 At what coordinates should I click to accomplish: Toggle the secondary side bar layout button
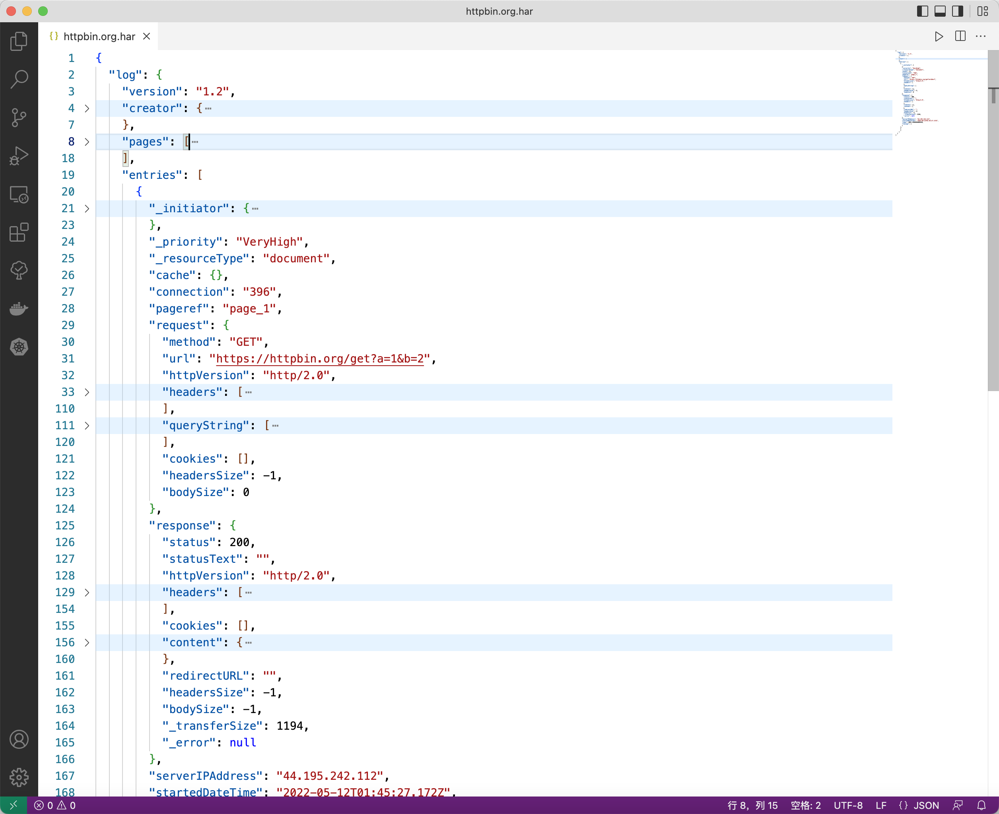[957, 11]
